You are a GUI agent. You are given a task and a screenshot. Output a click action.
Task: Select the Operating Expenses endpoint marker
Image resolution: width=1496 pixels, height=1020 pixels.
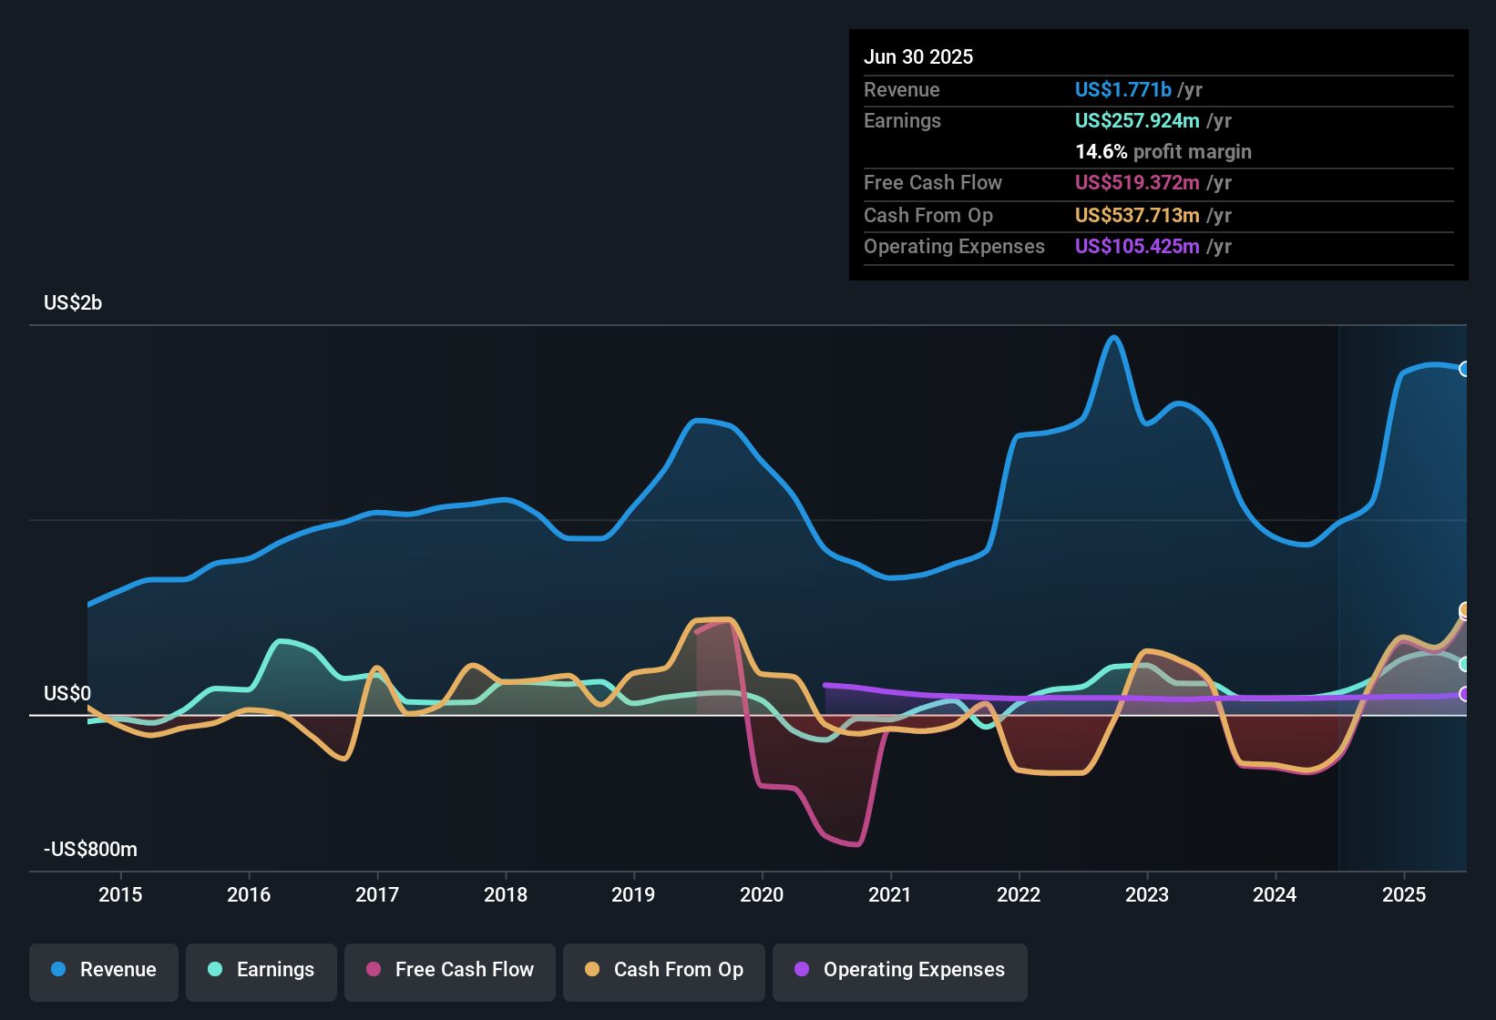click(1465, 694)
